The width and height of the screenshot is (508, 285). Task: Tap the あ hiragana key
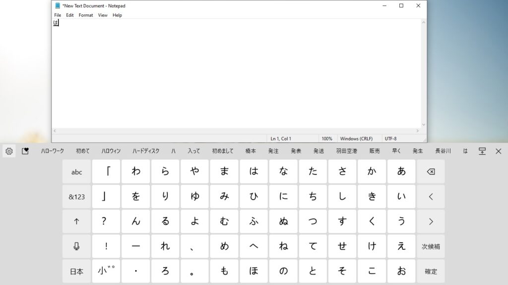401,172
